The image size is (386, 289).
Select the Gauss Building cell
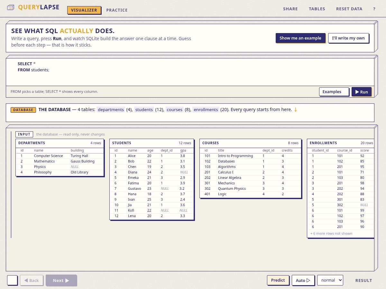[x=83, y=161]
